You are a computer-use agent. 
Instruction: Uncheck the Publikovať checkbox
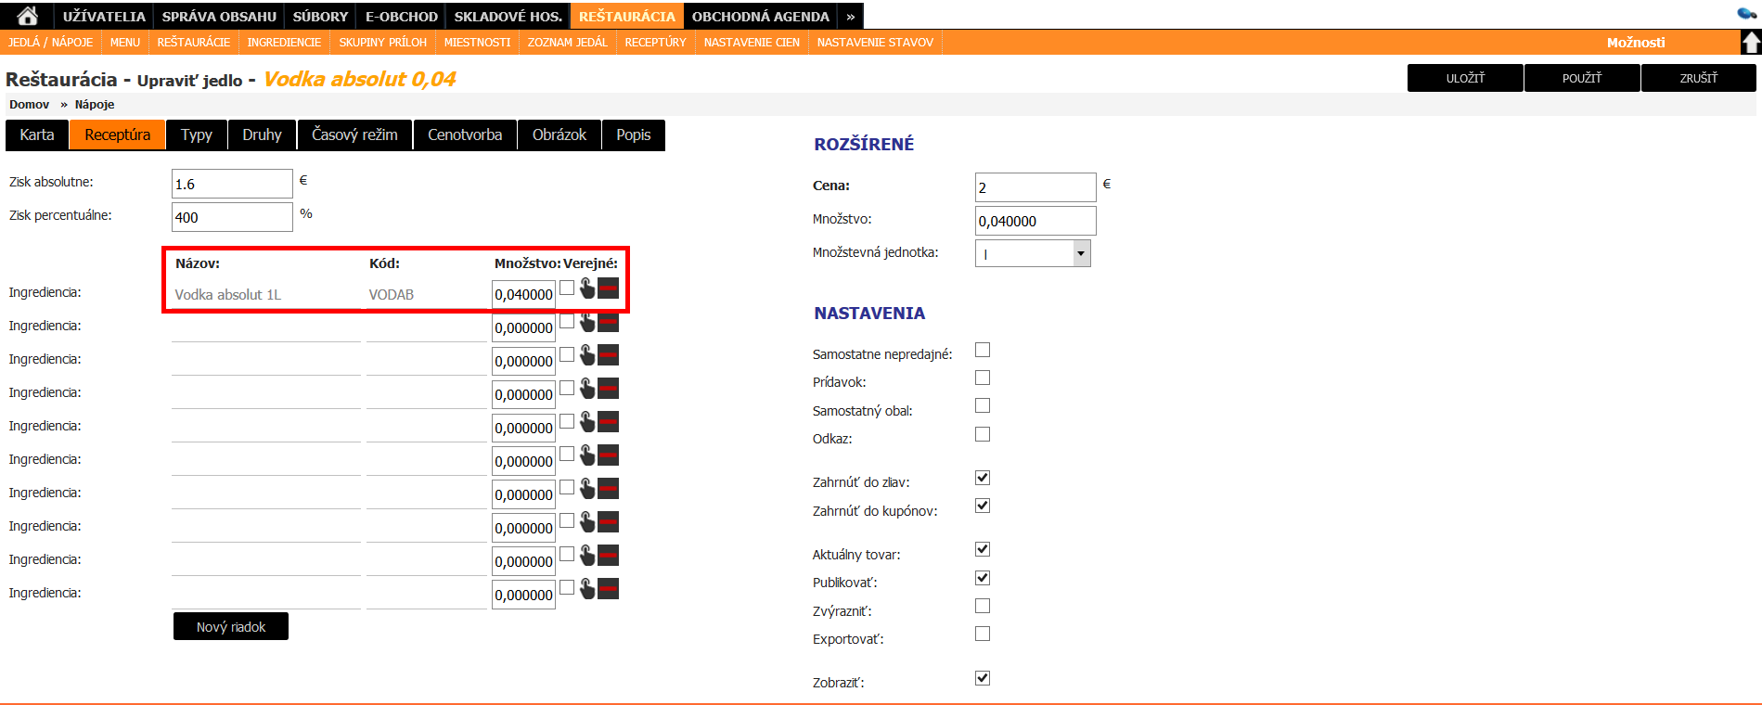point(983,578)
